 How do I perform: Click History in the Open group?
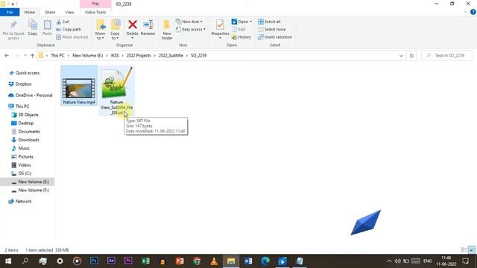(241, 37)
